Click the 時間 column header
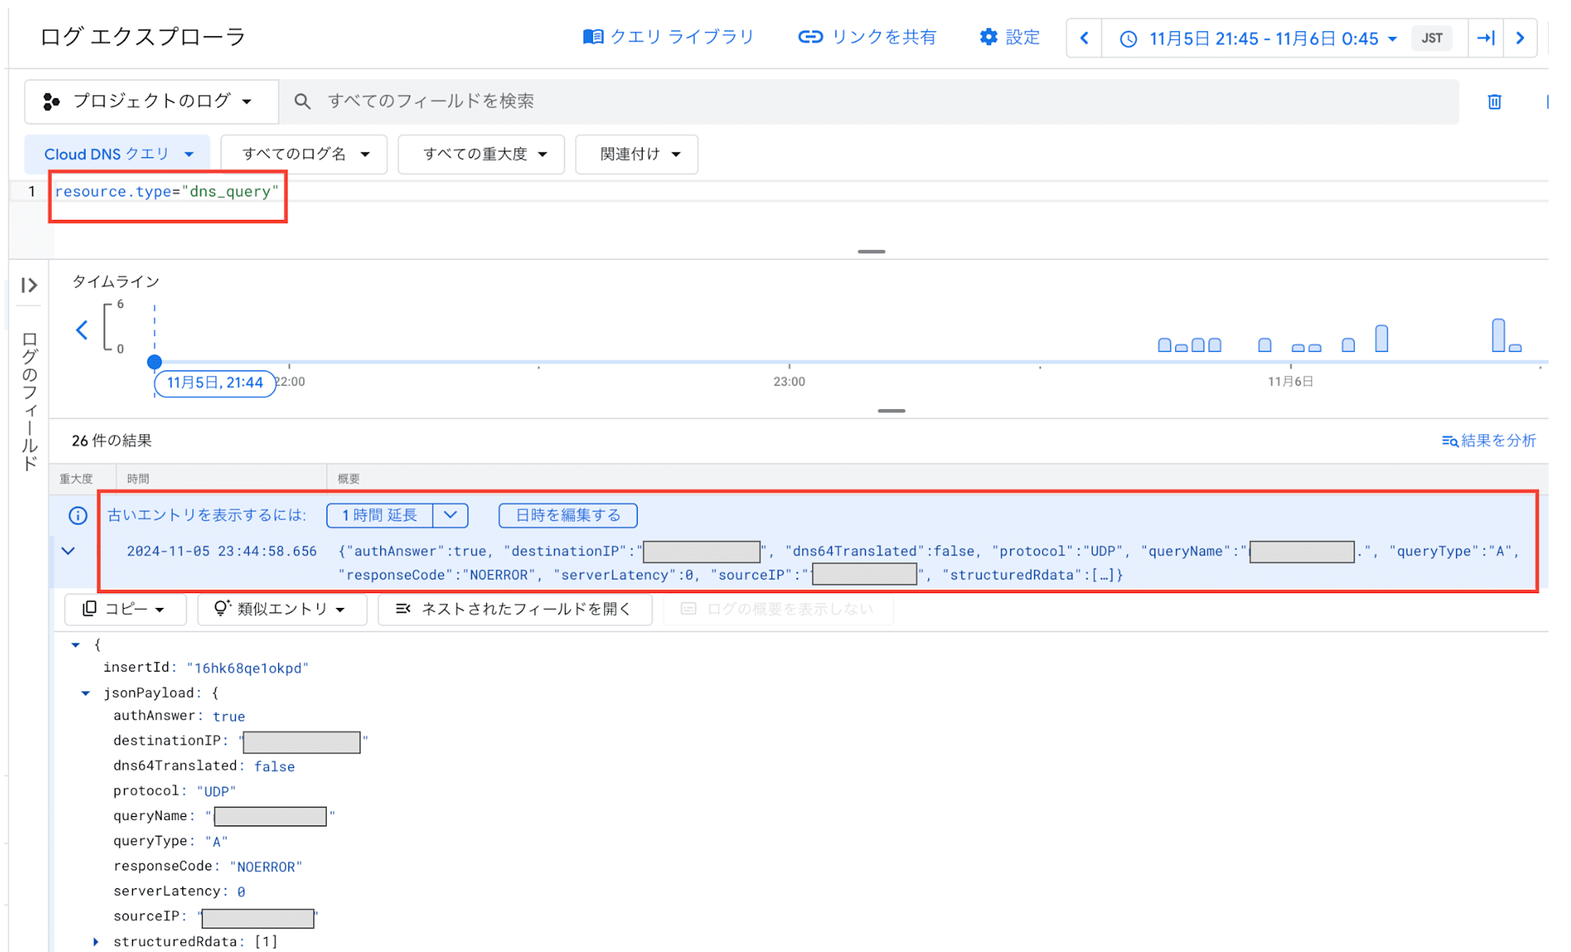The width and height of the screenshot is (1571, 952). [x=138, y=478]
